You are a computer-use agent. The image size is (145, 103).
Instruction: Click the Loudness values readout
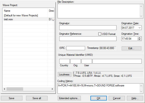[108, 74]
